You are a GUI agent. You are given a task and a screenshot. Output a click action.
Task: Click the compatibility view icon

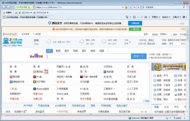pyautogui.click(x=131, y=7)
